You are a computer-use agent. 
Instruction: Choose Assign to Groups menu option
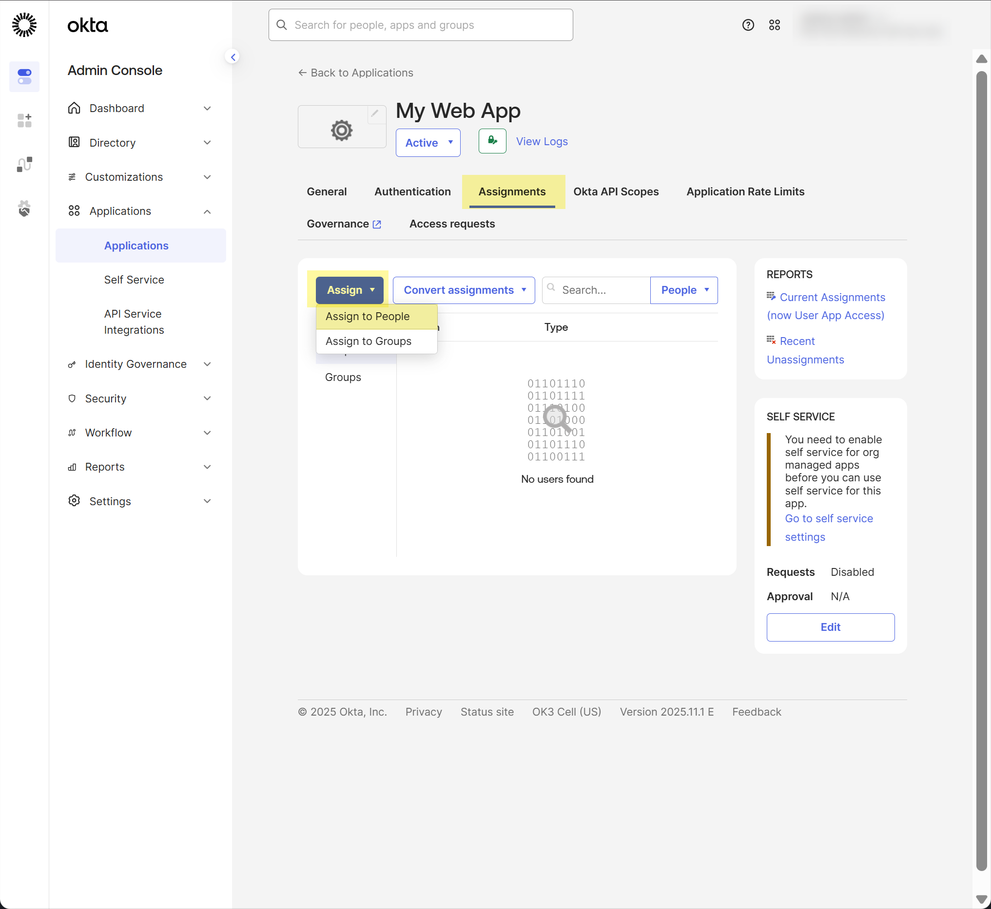tap(368, 341)
